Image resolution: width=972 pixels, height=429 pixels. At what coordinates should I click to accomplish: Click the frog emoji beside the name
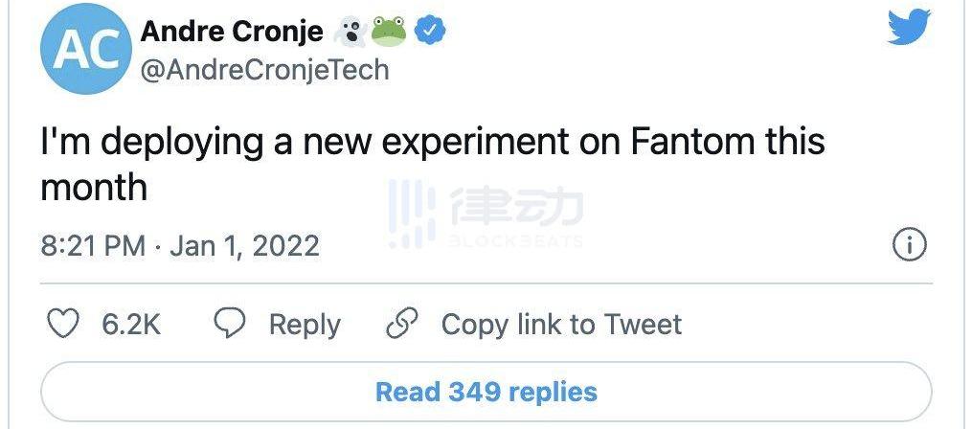click(390, 33)
